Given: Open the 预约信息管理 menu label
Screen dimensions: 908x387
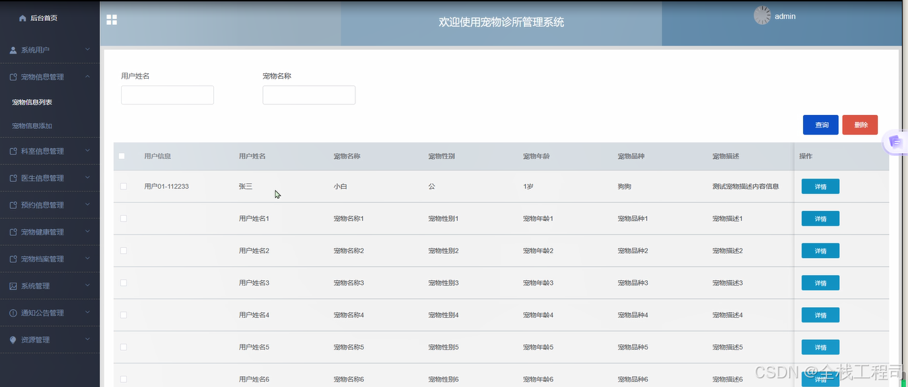Looking at the screenshot, I should [42, 205].
